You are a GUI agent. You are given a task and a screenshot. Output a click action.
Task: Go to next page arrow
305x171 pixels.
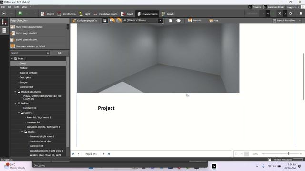coord(104,154)
